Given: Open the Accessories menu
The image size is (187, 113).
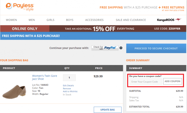Looking at the screenshot, I should pyautogui.click(x=94, y=20).
